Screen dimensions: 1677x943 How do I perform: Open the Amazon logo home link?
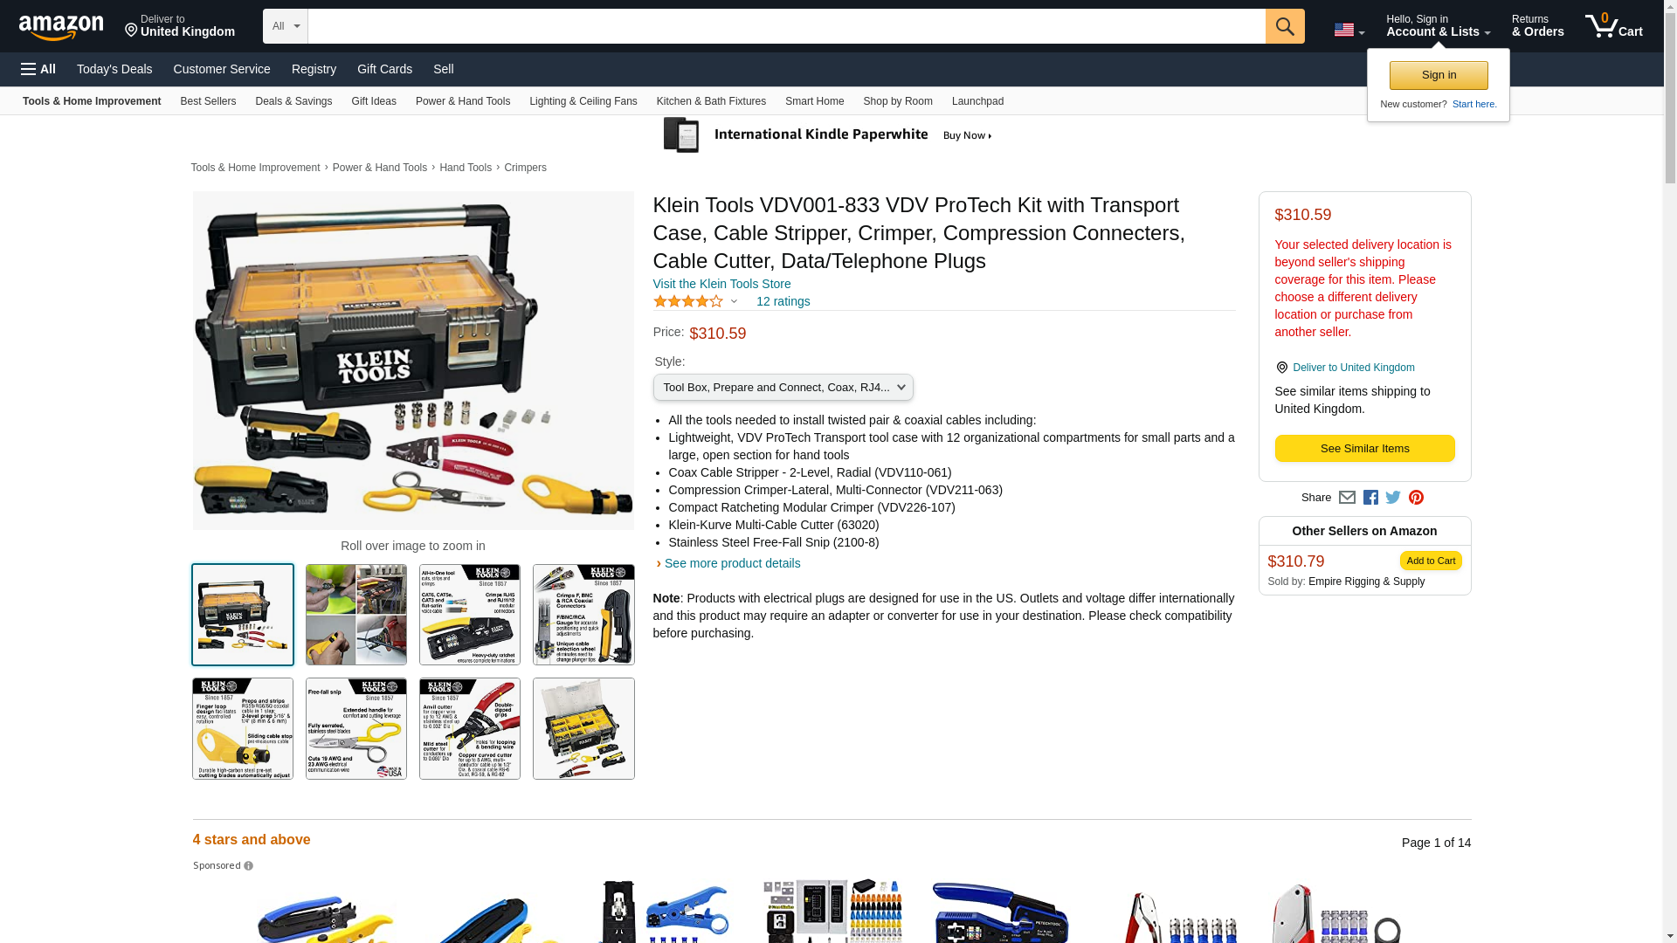pyautogui.click(x=61, y=27)
